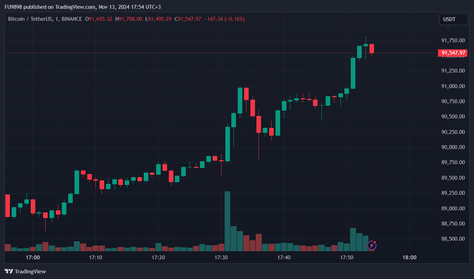
Task: Select the 17:10 time axis label
Action: [95, 258]
